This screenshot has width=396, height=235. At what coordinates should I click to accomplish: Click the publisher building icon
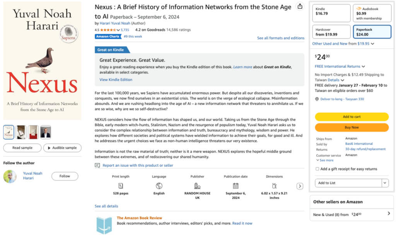[x=197, y=186]
